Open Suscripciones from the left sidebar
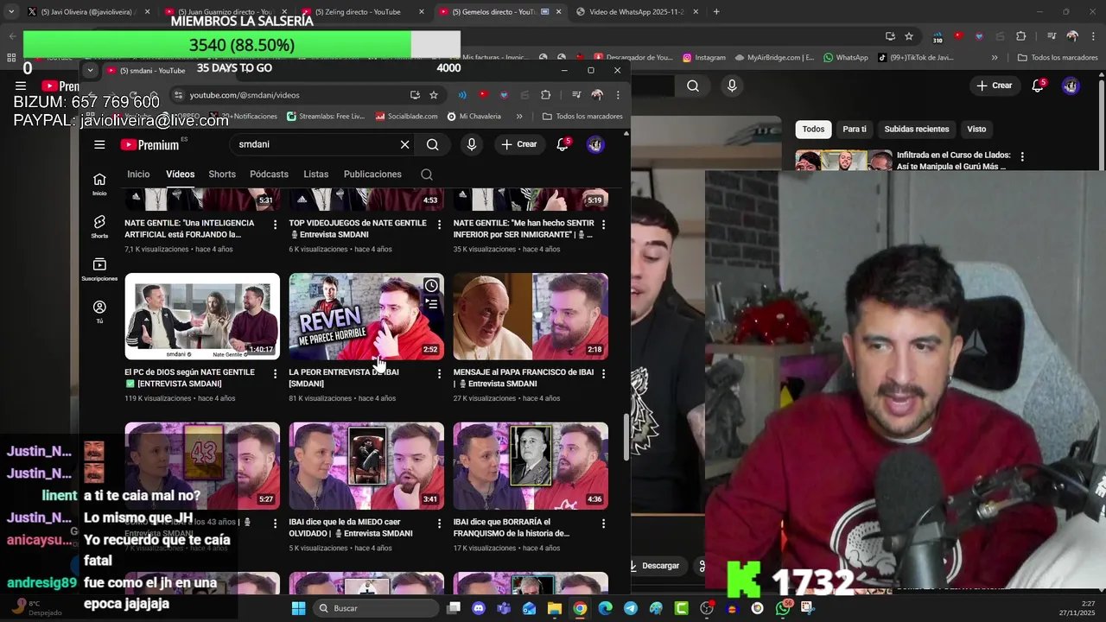1106x622 pixels. point(99,270)
